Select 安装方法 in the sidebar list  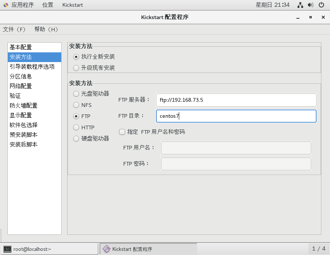click(34, 57)
